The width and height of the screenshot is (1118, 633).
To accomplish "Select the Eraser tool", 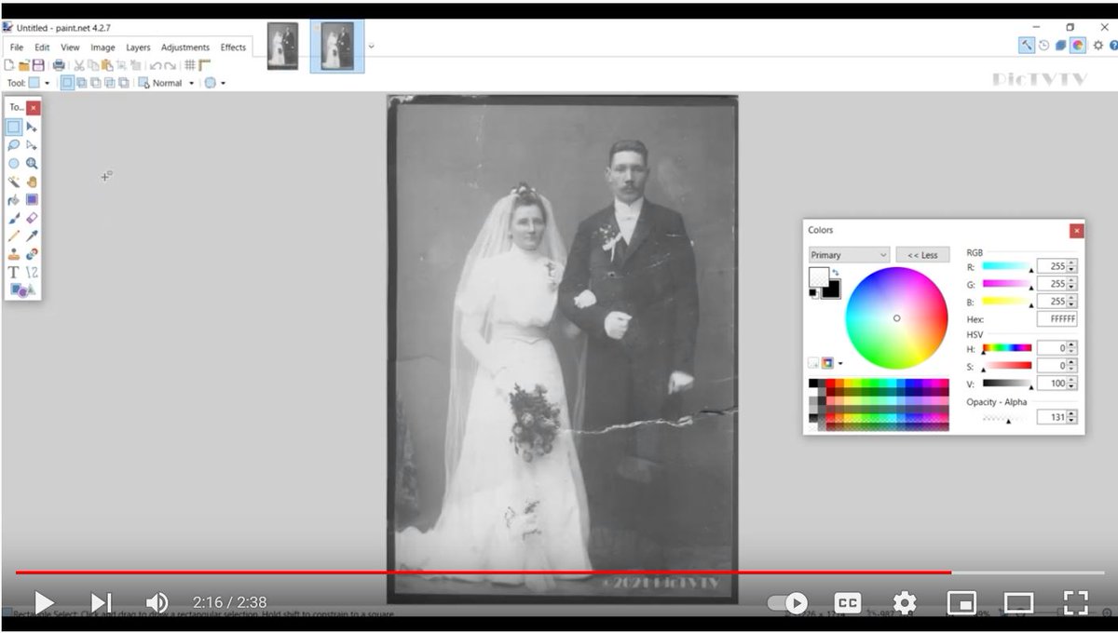I will click(x=32, y=218).
